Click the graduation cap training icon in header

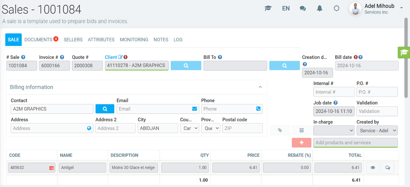268,8
